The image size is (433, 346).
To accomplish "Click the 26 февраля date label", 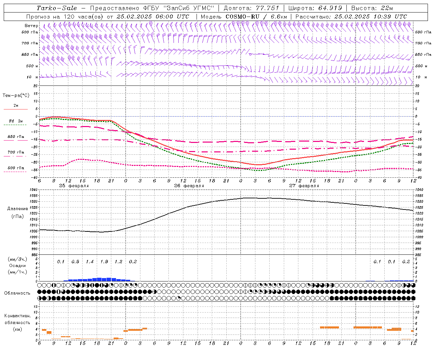I will pos(189,186).
